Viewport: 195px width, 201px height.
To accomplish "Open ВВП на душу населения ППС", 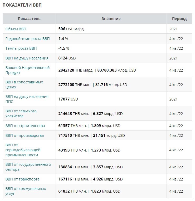I will pyautogui.click(x=27, y=99).
